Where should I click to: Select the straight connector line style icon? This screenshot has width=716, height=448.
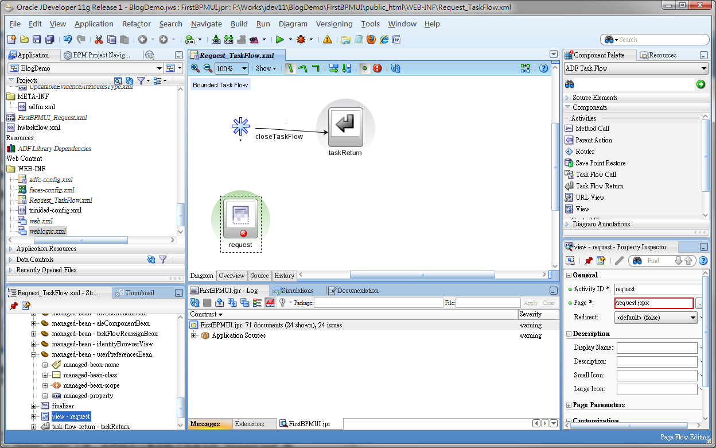pyautogui.click(x=290, y=68)
